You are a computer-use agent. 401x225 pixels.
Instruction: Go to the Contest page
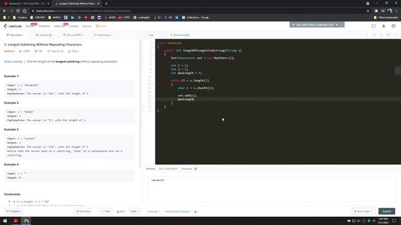coord(74,26)
